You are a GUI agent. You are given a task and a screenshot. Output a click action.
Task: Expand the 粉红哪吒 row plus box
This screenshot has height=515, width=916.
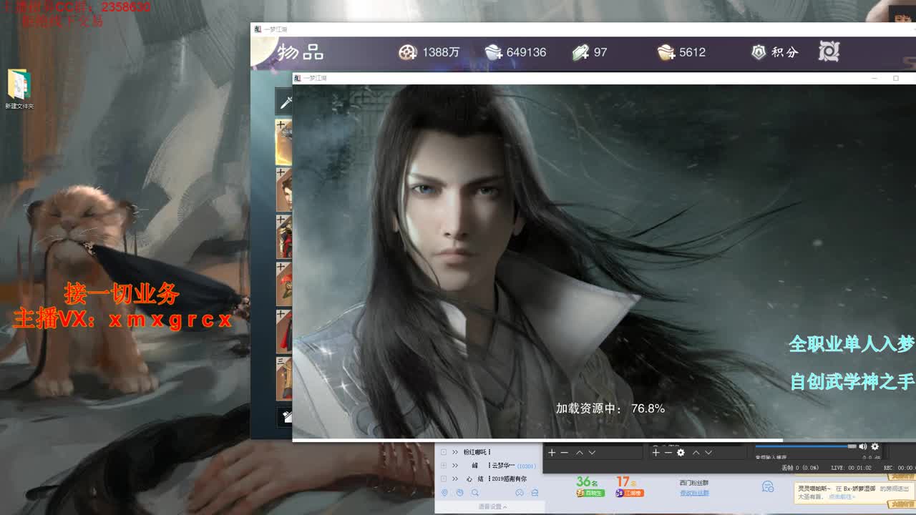tap(444, 452)
